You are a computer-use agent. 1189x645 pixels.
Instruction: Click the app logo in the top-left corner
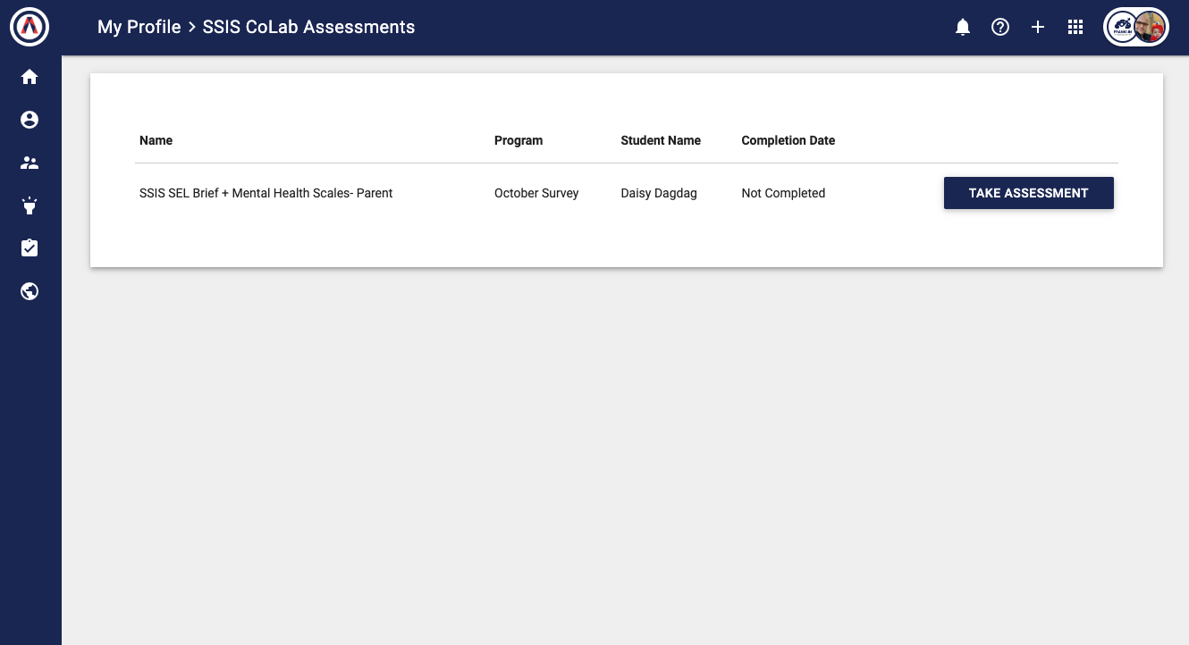[30, 28]
